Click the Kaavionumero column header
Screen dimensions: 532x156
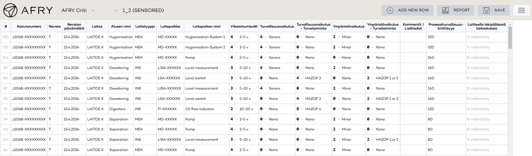pos(29,26)
